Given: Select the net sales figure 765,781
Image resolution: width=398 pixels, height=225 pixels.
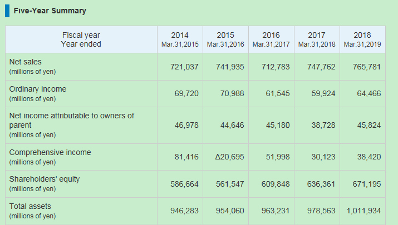Looking at the screenshot, I should (367, 67).
